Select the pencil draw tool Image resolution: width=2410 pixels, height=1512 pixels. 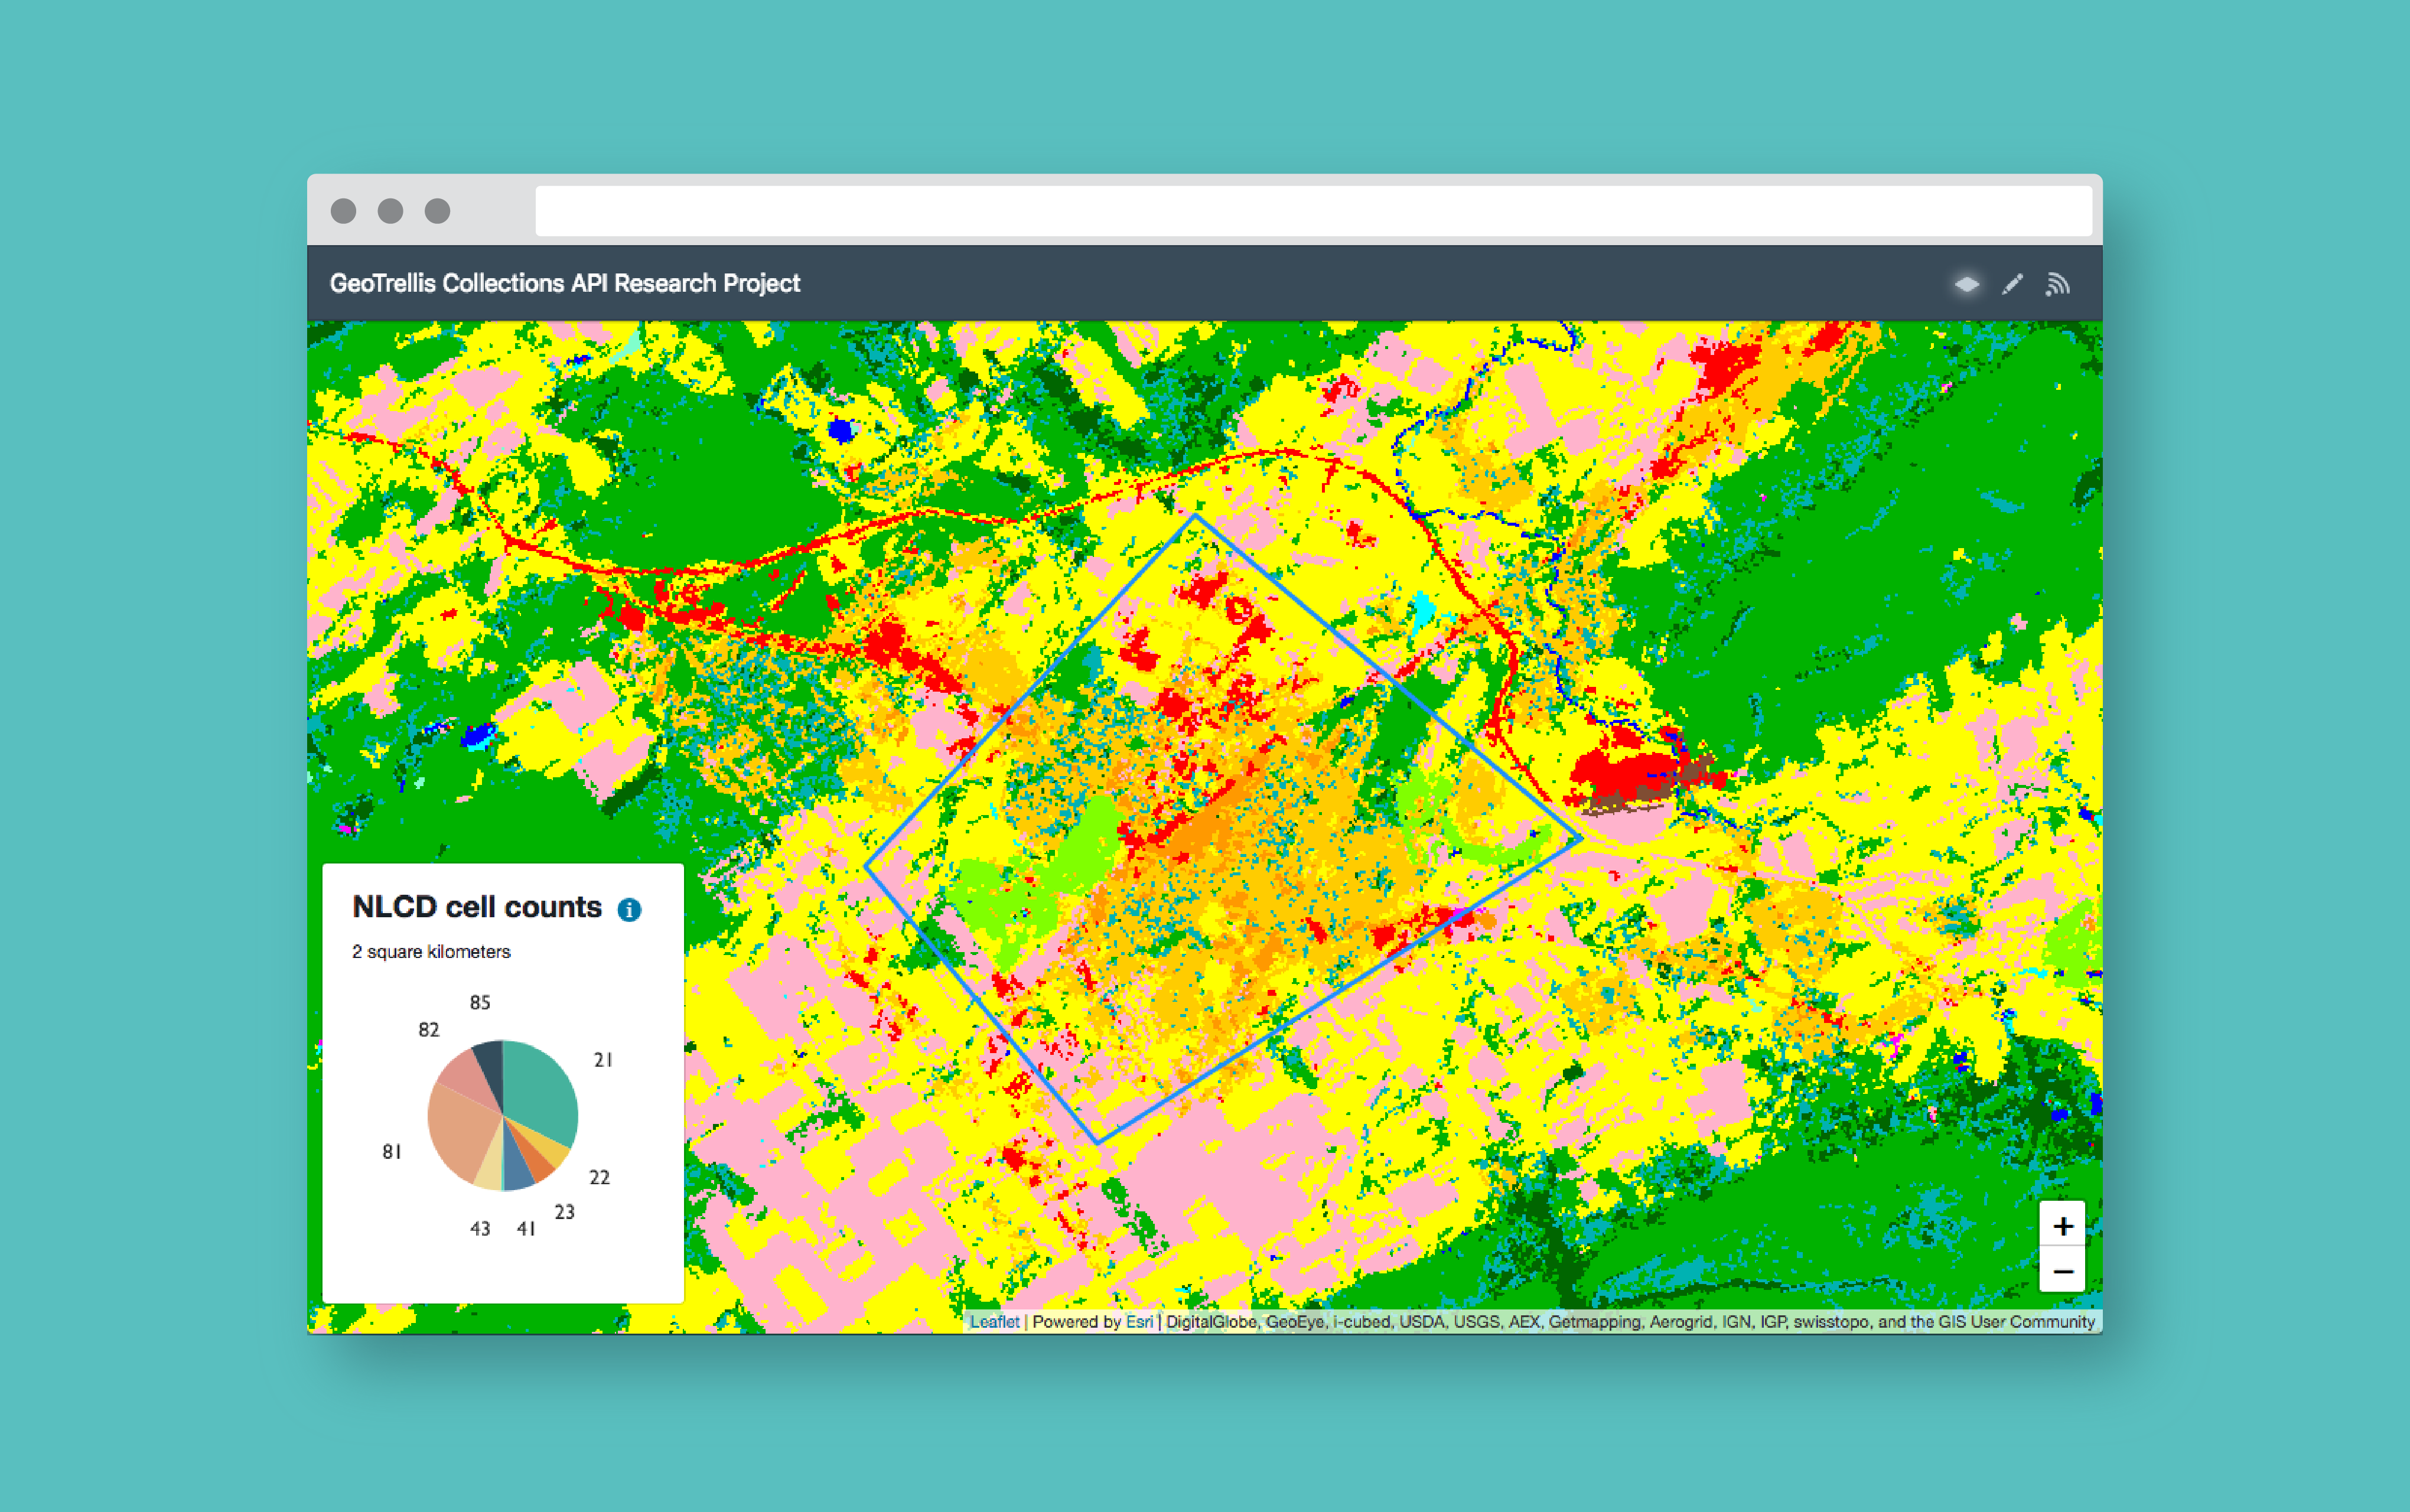(x=2012, y=284)
